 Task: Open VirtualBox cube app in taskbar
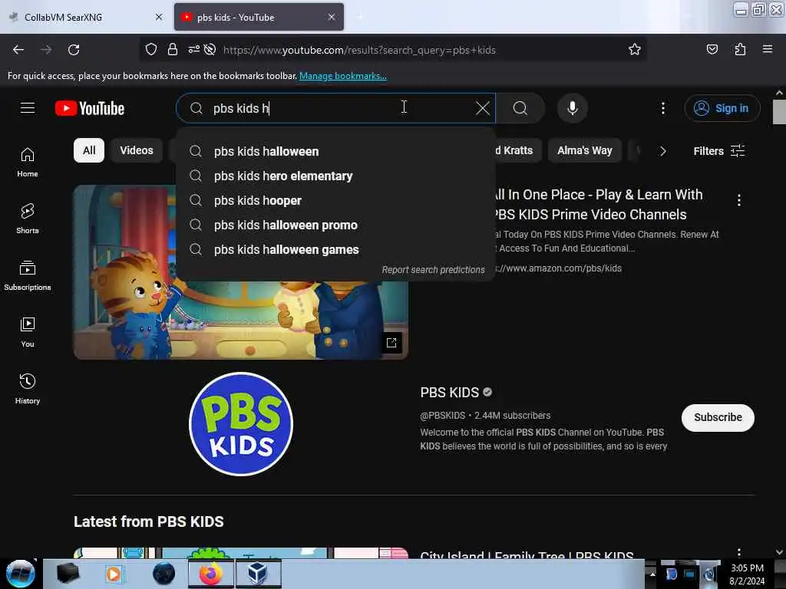click(258, 574)
